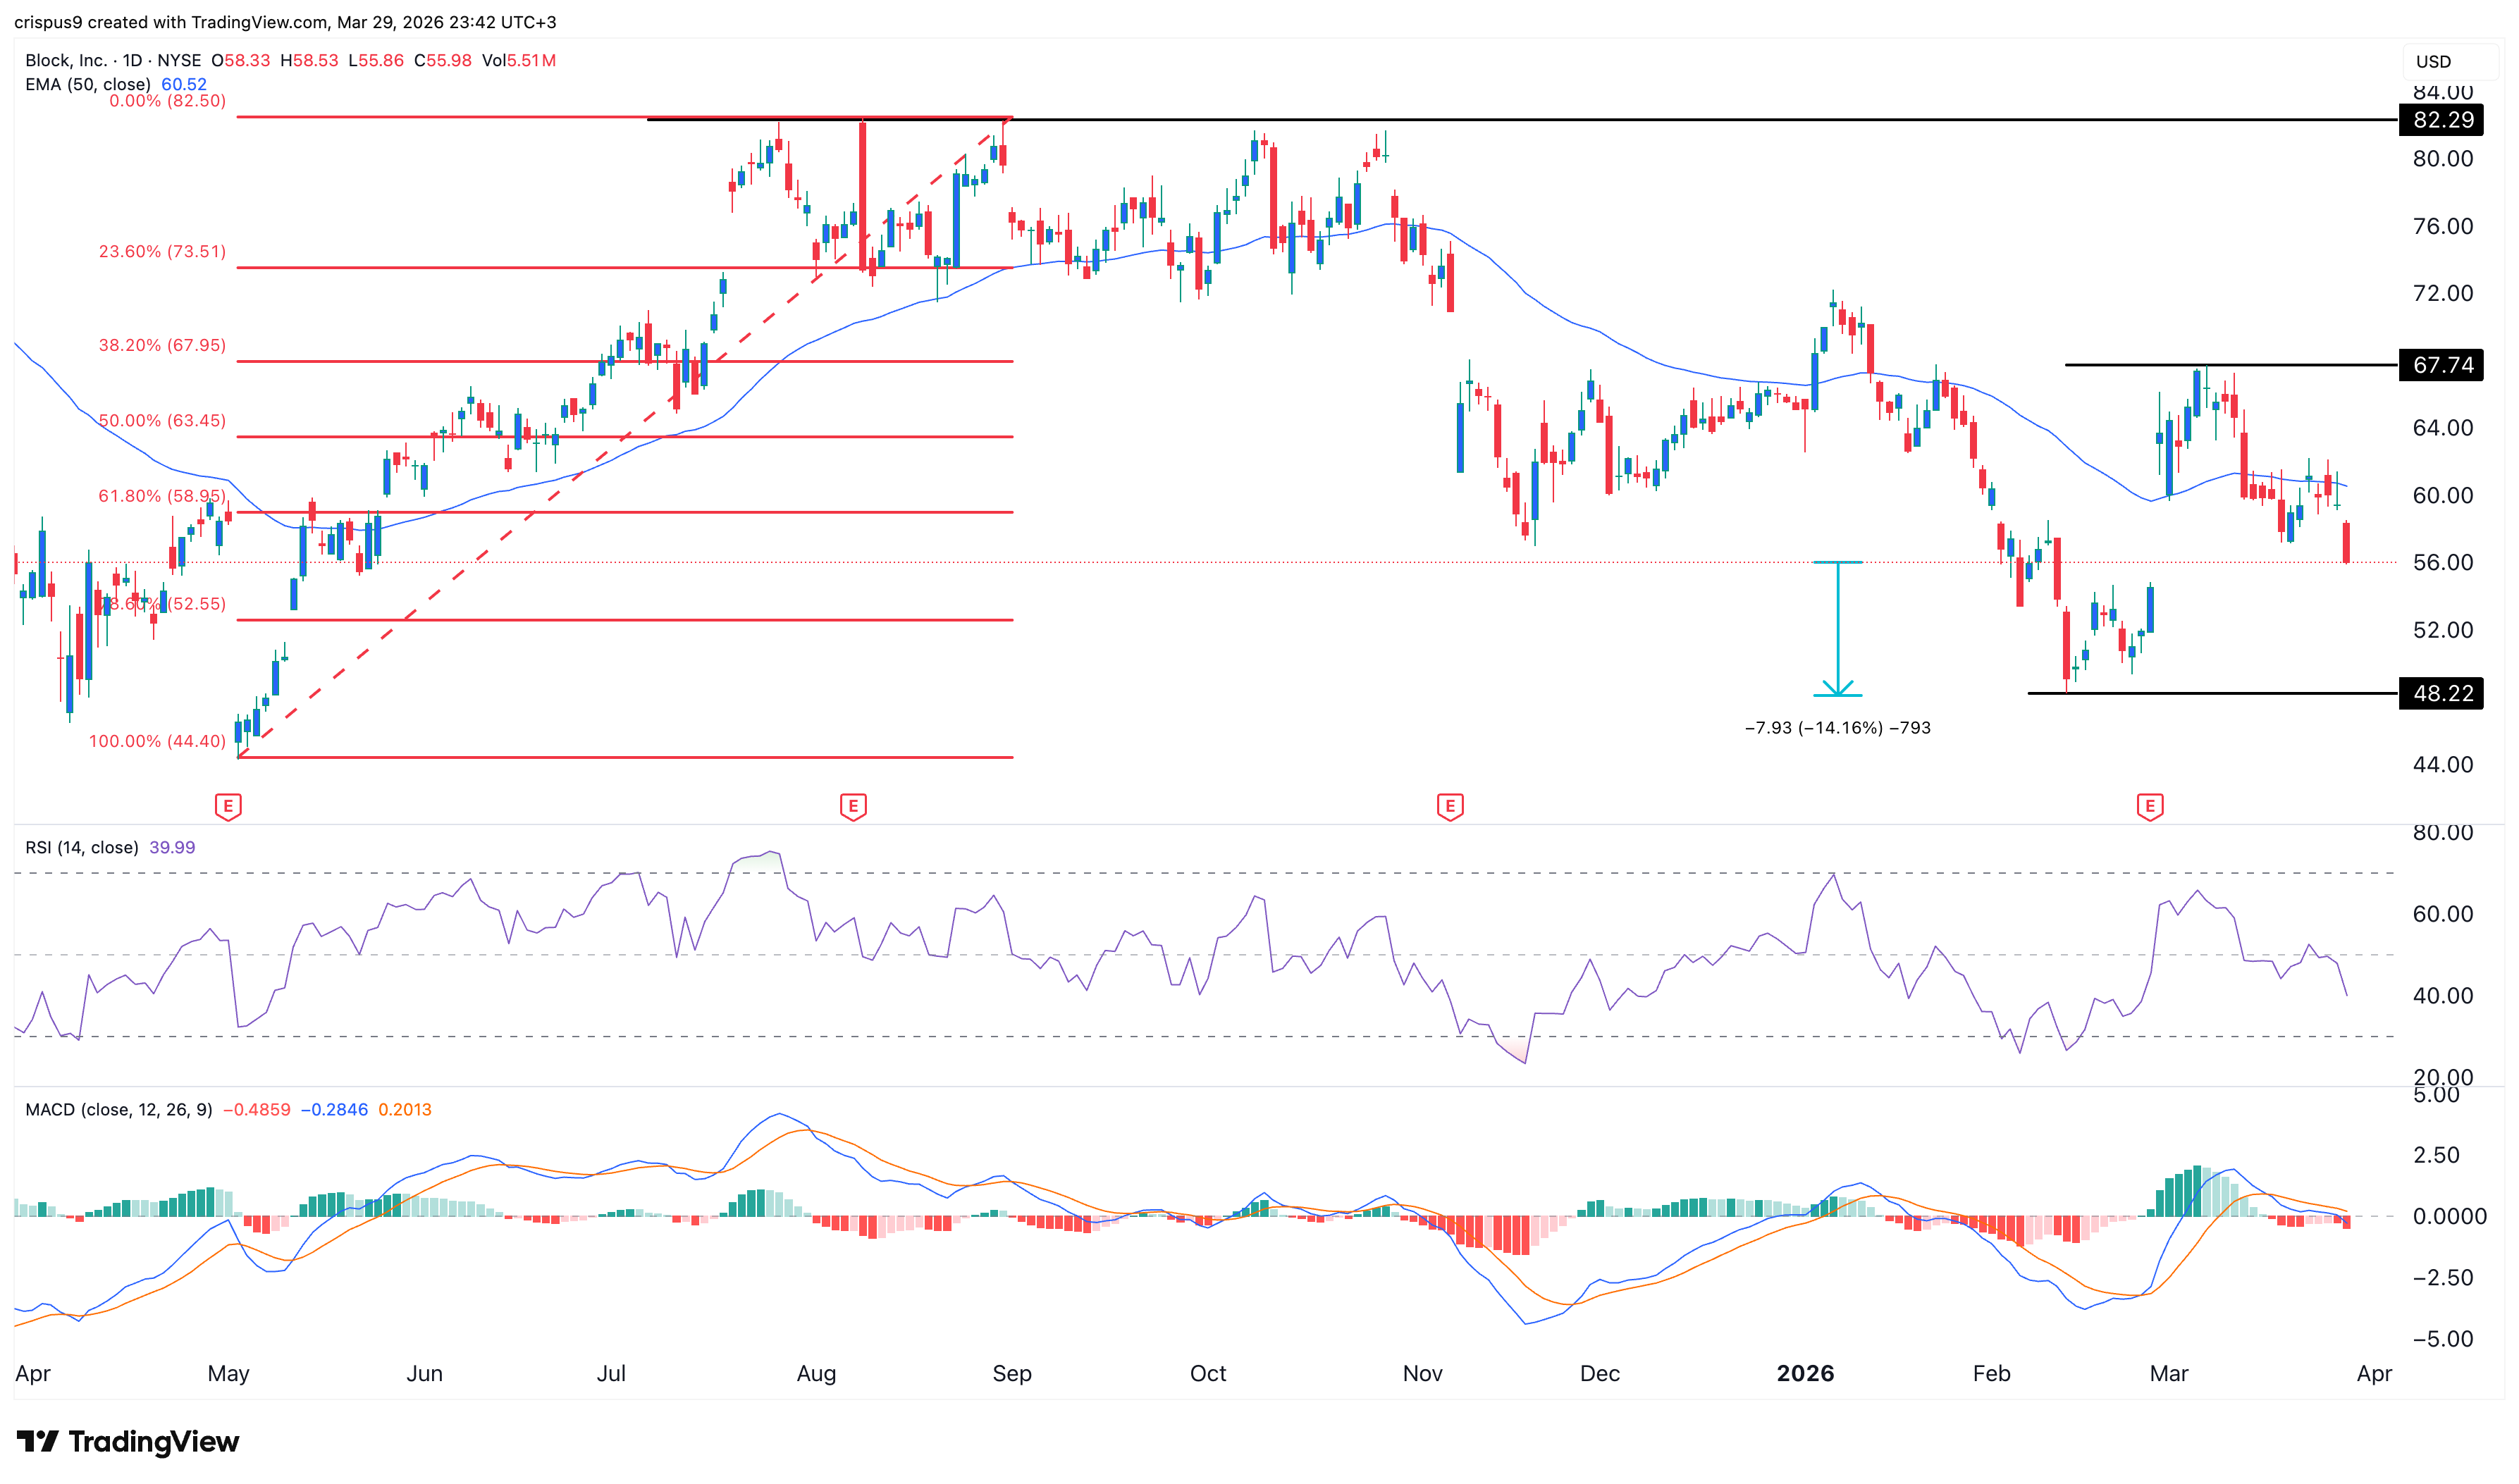Click the 100.00% (44.40) Fibonacci label

[x=157, y=741]
